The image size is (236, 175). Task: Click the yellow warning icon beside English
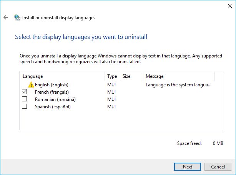(x=31, y=84)
